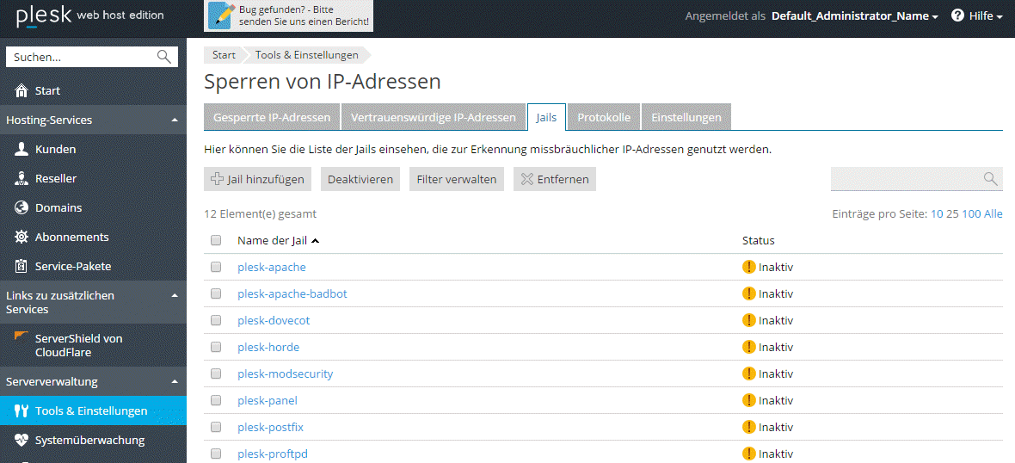Tick the checkbox for plesk-modsecurity
Image resolution: width=1015 pixels, height=463 pixels.
click(x=216, y=373)
